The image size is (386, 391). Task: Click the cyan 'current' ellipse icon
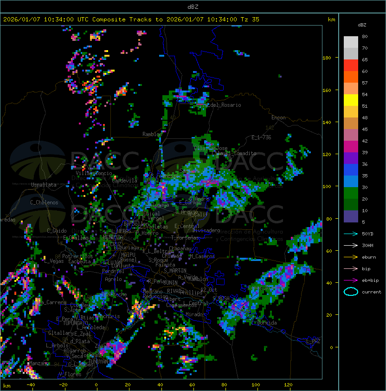[x=351, y=292]
